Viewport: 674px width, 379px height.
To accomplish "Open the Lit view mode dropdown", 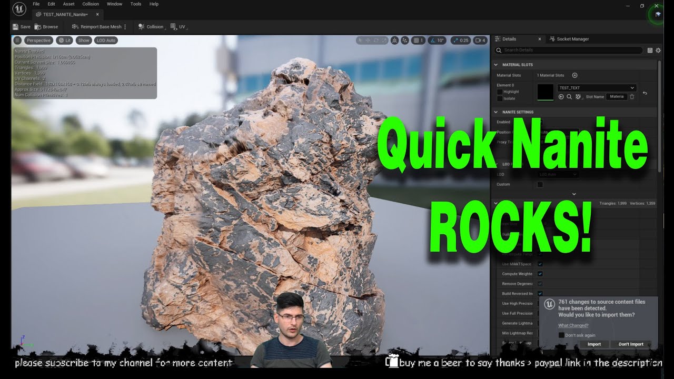I will (x=65, y=40).
